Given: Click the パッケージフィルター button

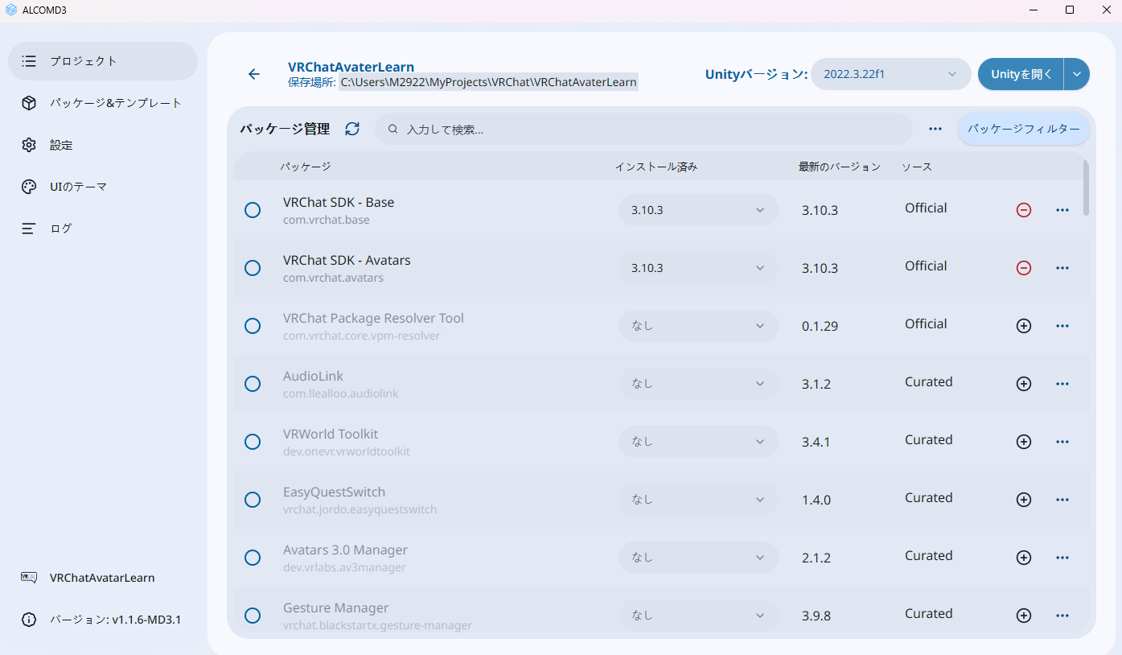Looking at the screenshot, I should (x=1024, y=129).
